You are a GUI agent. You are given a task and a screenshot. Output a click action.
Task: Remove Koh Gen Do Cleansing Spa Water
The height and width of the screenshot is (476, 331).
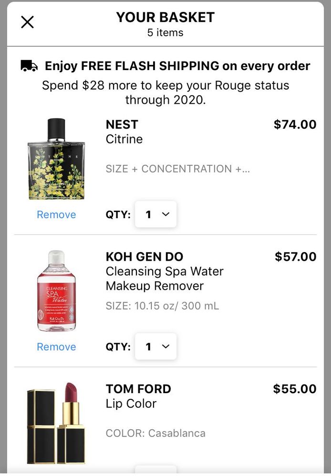coord(56,346)
